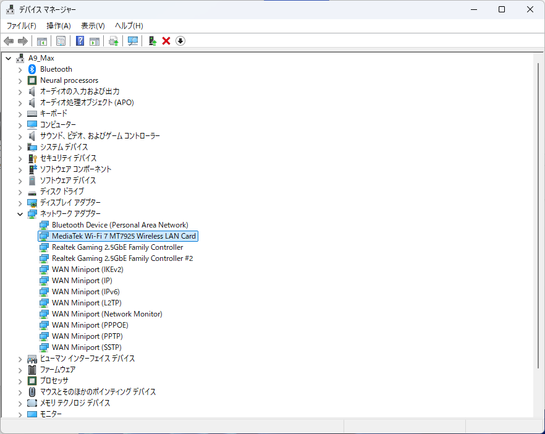
Task: Click the ソフトウェア コンポーネント icon
Action: point(32,169)
